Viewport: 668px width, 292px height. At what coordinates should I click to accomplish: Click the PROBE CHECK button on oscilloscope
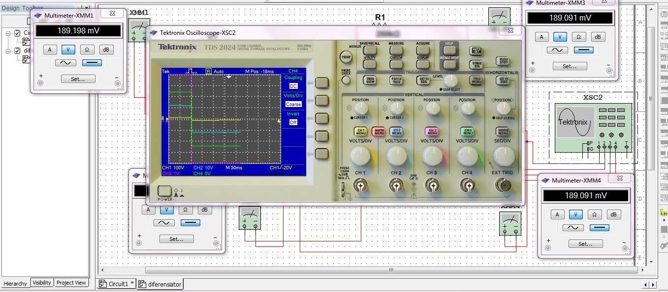(347, 80)
